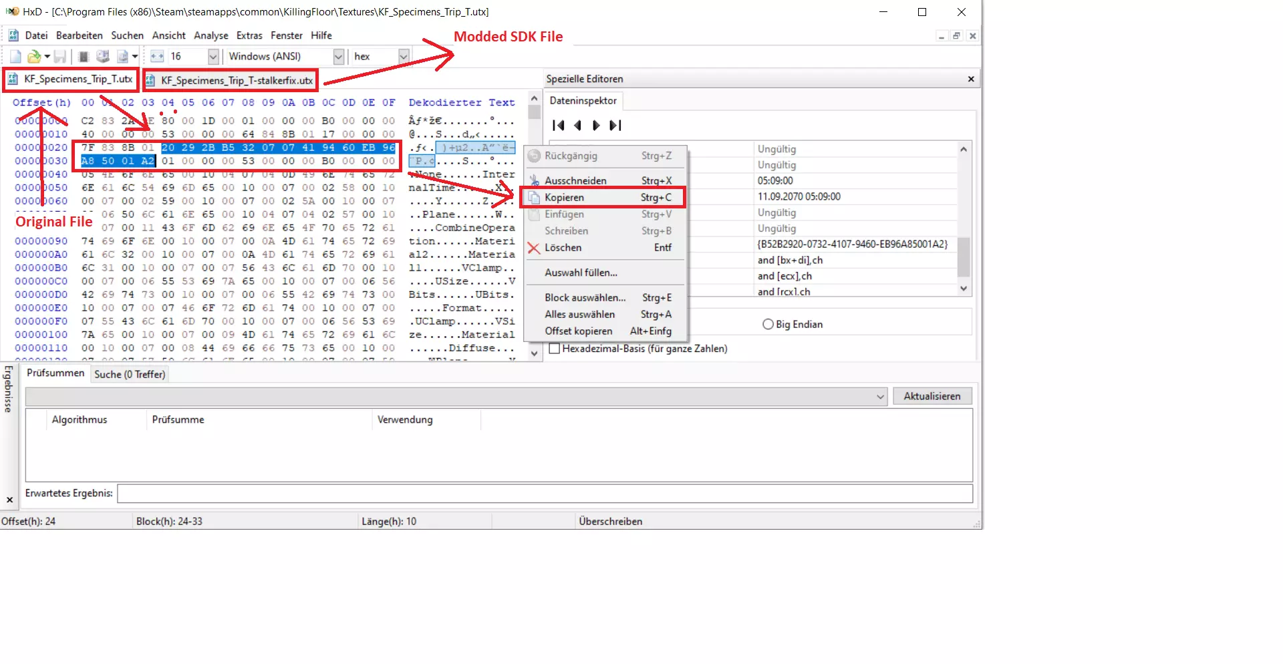Choose Ausschneiden from context menu
1283x664 pixels.
click(x=605, y=181)
